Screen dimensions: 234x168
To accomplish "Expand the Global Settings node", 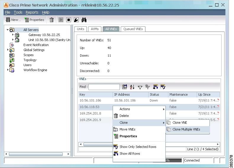I will click(8, 50).
